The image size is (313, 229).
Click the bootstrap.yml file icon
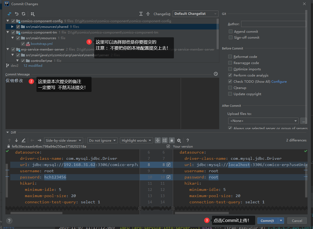[28, 44]
